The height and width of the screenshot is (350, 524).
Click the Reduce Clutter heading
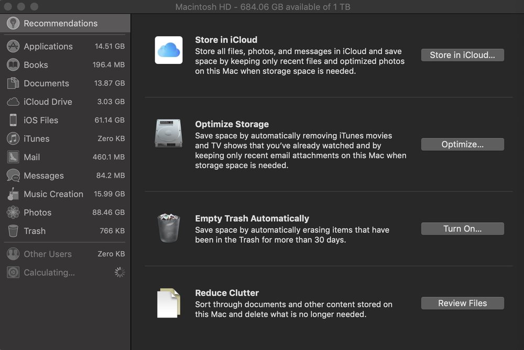pos(227,293)
